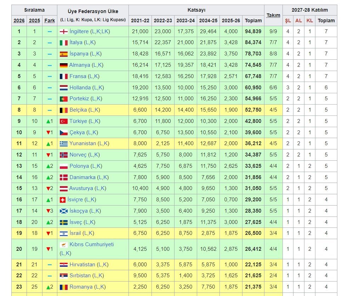
Task: Click the England flag icon
Action: coord(63,31)
